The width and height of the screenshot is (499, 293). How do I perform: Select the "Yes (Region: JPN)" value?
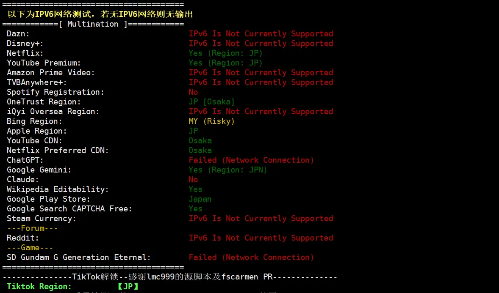coord(228,170)
